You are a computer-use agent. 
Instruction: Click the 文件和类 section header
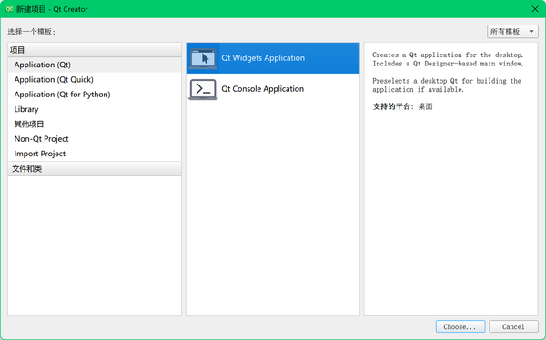pos(95,169)
